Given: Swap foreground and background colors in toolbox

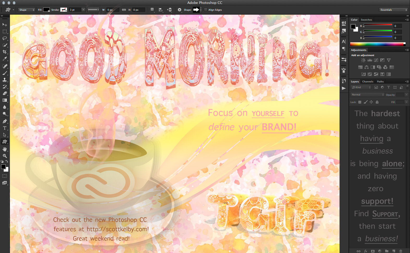Looking at the screenshot, I should click(7, 161).
